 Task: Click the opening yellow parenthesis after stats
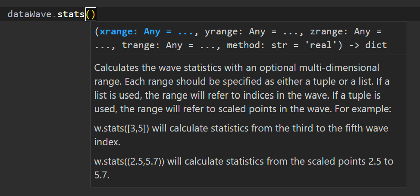[88, 14]
